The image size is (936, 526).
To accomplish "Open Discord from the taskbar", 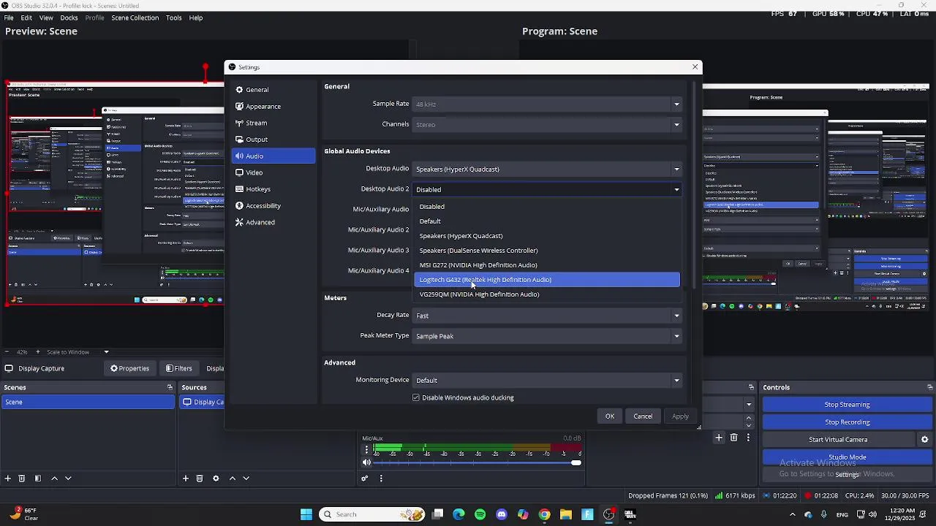I will (502, 514).
